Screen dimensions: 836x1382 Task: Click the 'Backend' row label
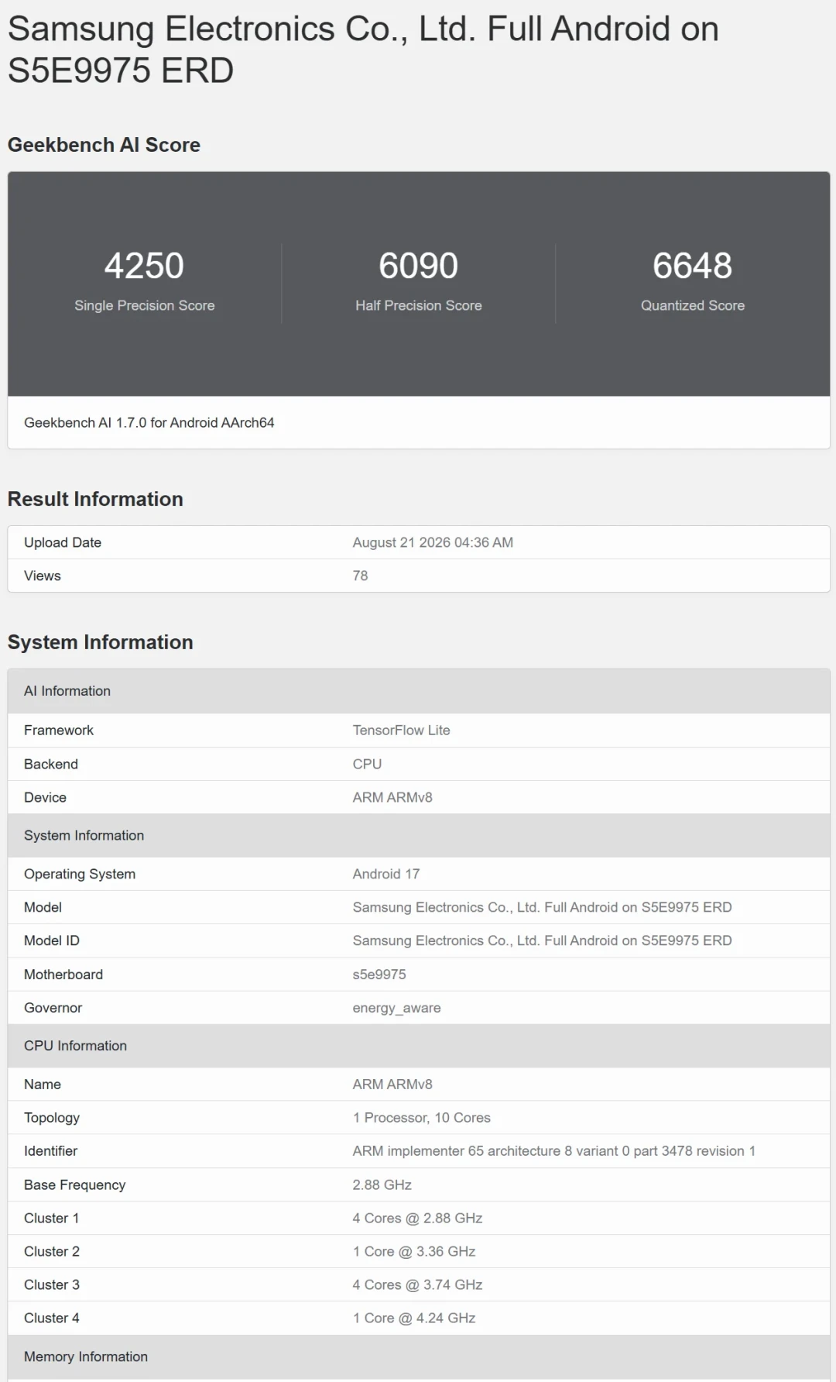tap(51, 764)
